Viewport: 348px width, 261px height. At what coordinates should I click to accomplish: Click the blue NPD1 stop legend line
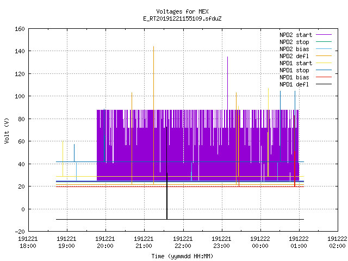[324, 70]
